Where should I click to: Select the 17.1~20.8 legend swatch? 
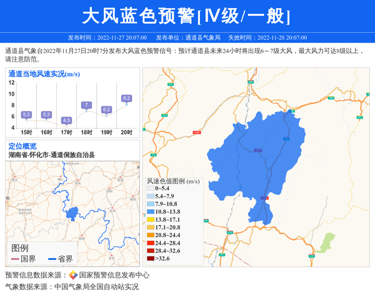point(151,227)
